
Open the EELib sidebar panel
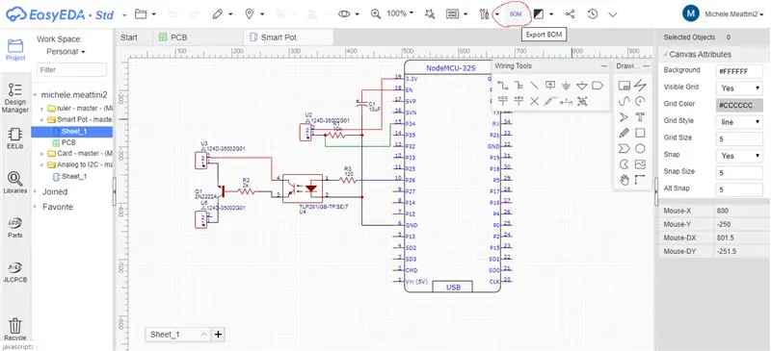[15, 138]
